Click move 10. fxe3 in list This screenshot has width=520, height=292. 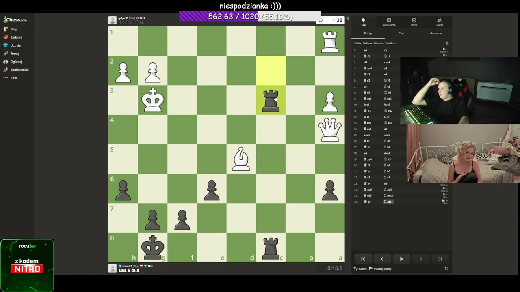[x=366, y=105]
